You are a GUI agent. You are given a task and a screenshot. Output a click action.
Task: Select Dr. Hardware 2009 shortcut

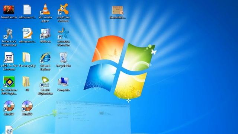pyautogui.click(x=9, y=82)
